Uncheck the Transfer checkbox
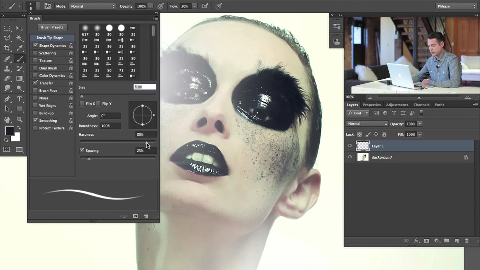The width and height of the screenshot is (480, 270). tap(36, 83)
